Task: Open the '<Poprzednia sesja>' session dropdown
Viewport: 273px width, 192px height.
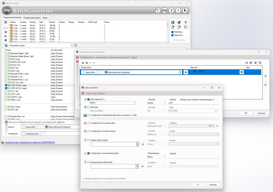Action: pos(71,46)
